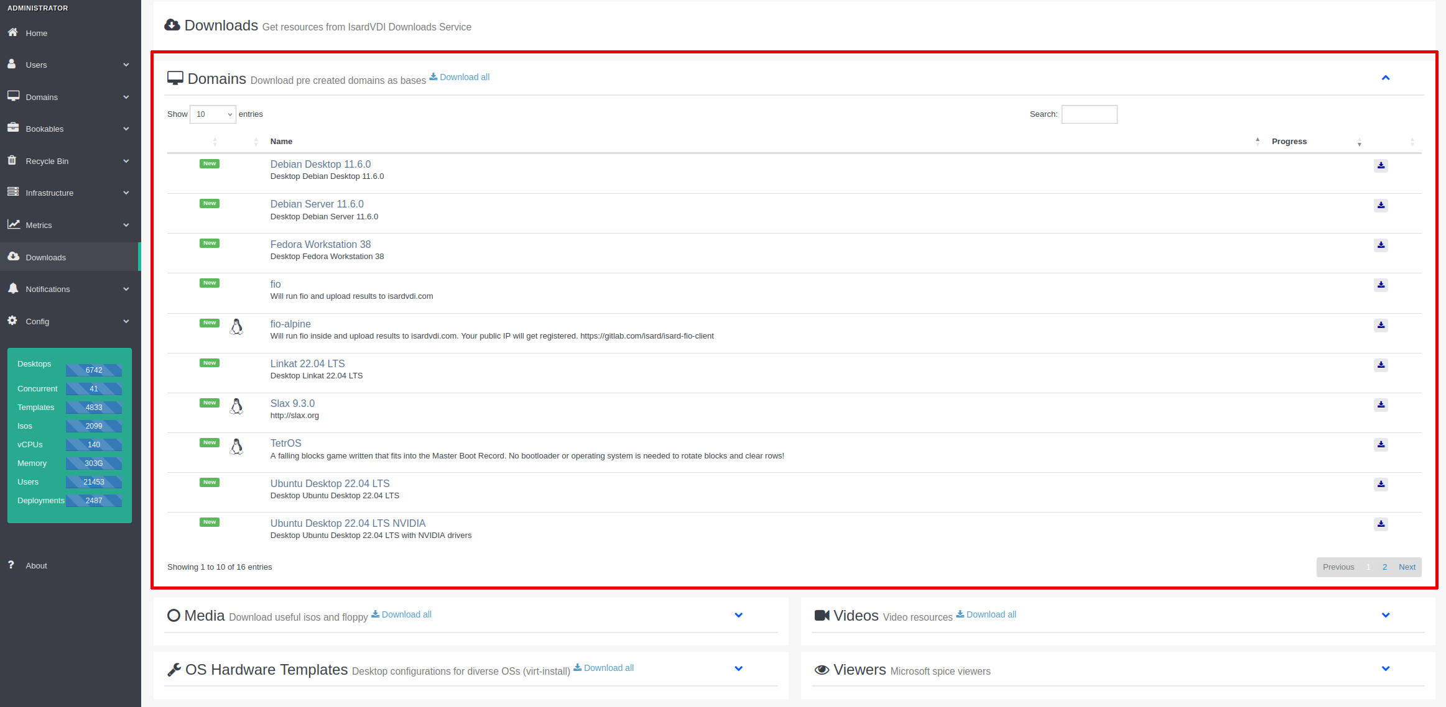The width and height of the screenshot is (1446, 707).
Task: Expand the Media panel
Action: 738,615
